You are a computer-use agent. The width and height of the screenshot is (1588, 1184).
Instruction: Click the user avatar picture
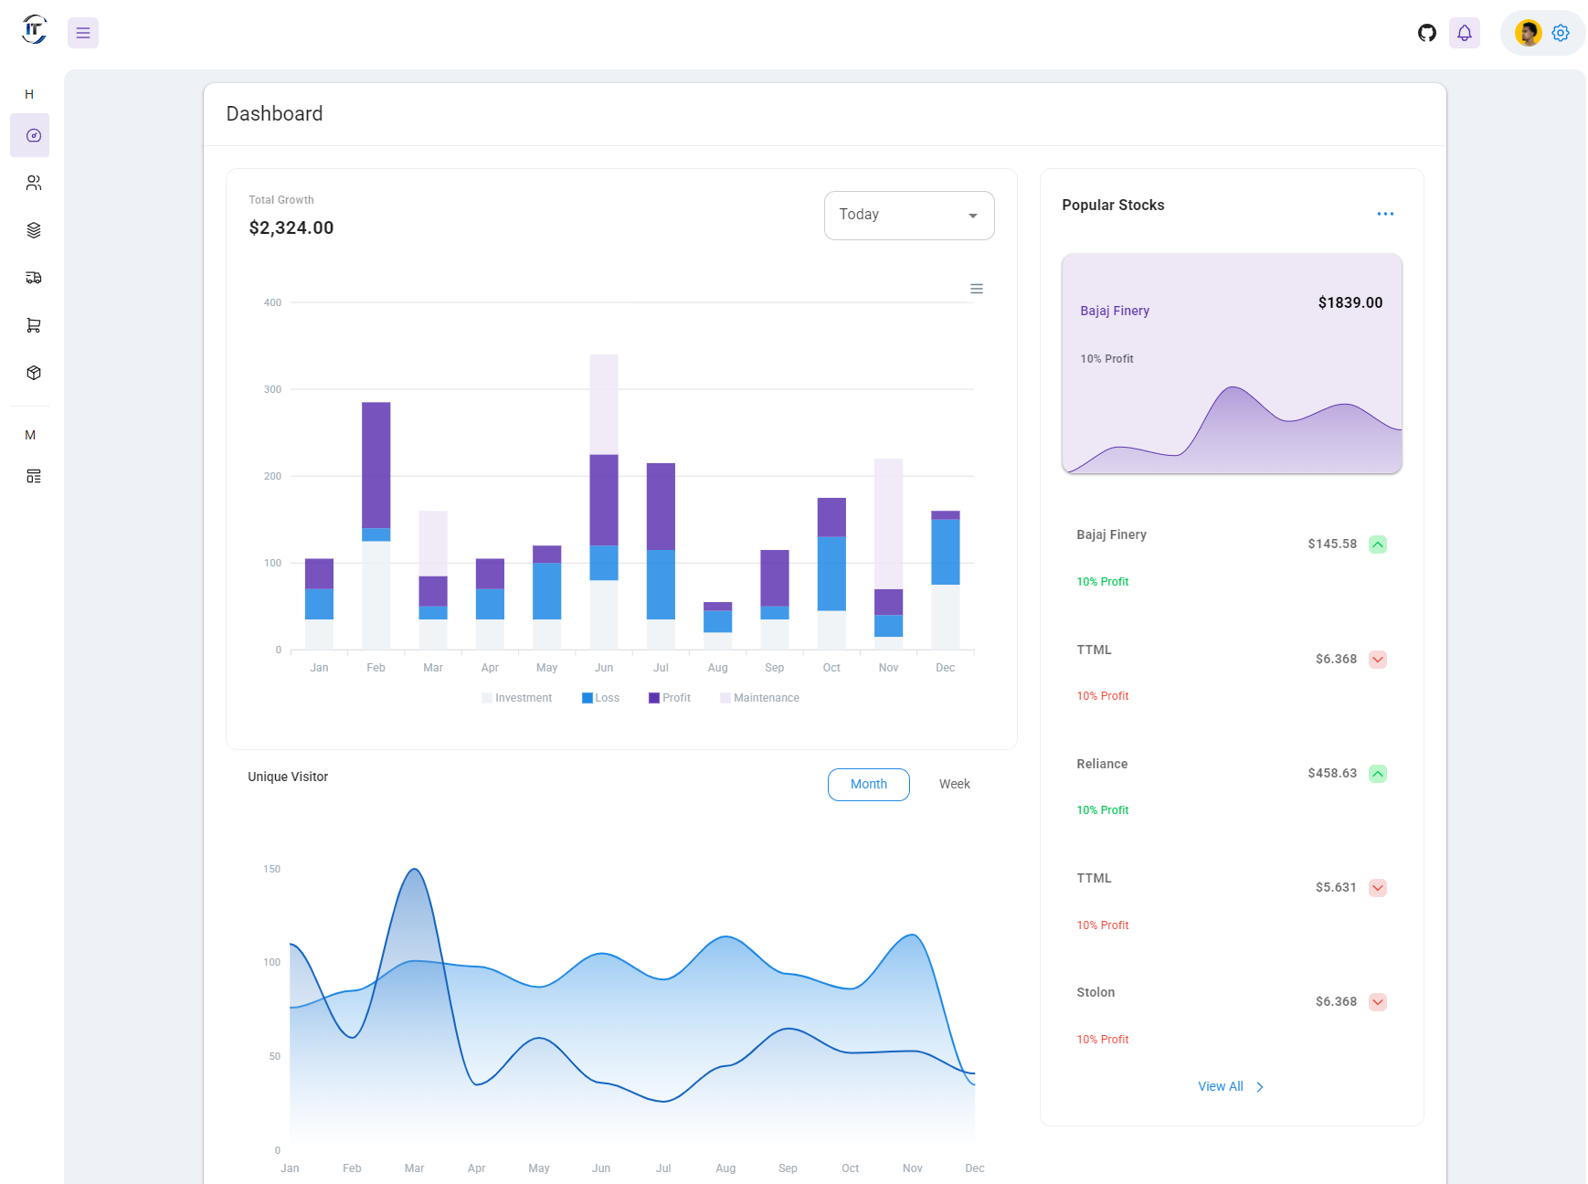point(1528,33)
